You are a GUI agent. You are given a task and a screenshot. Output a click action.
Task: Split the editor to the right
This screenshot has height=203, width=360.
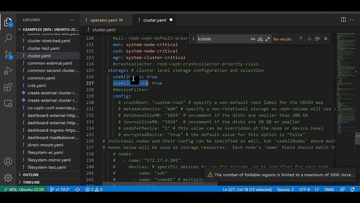coord(343,20)
